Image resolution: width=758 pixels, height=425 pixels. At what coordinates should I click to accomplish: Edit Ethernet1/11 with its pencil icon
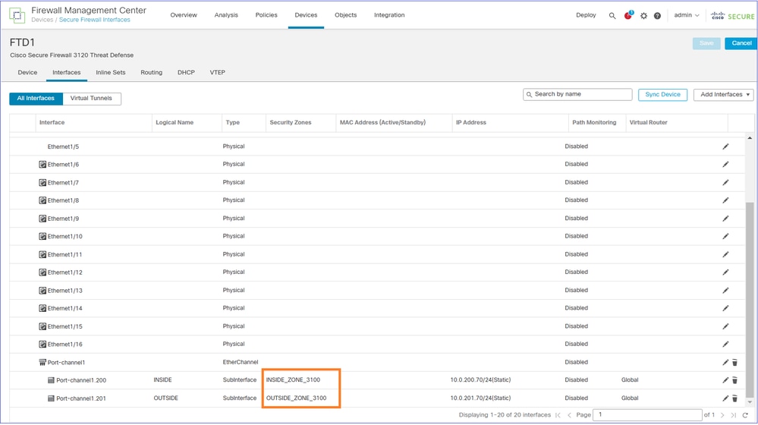point(725,254)
